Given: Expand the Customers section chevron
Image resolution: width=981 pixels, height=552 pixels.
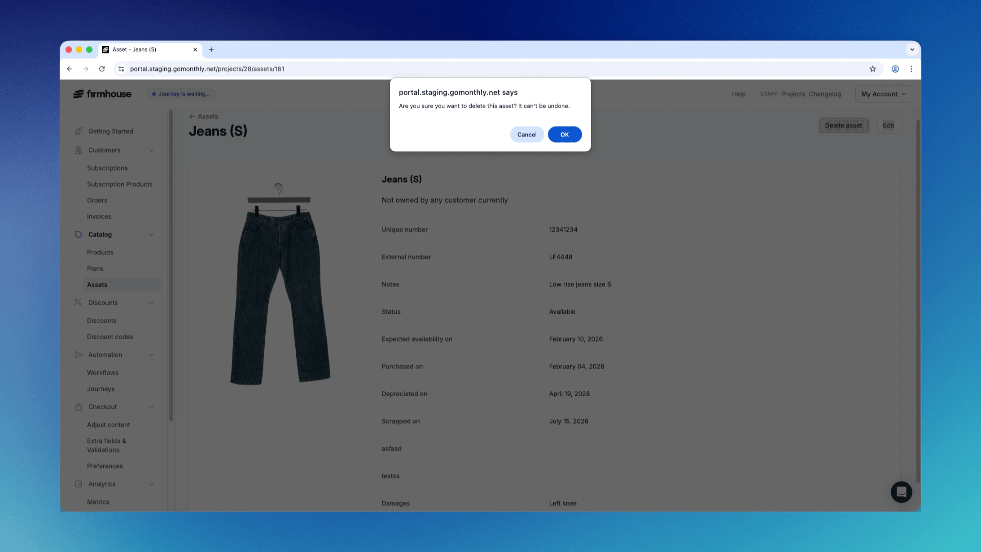Looking at the screenshot, I should point(151,150).
